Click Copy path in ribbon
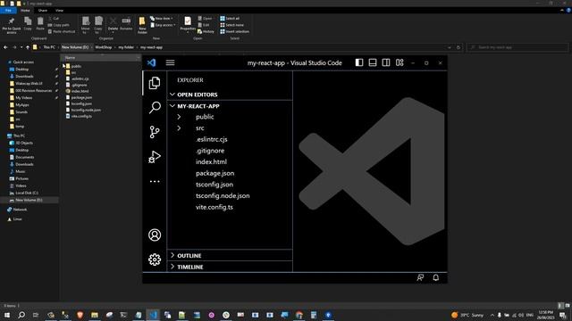Screen dimensions: 572x321 (x=58, y=25)
